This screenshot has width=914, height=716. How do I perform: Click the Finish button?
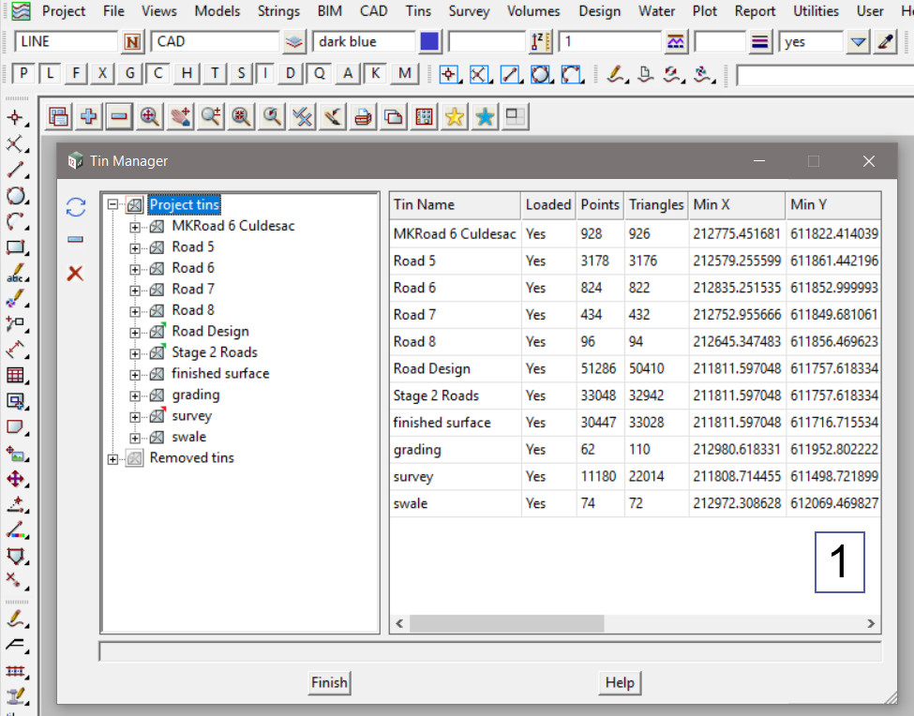(329, 683)
